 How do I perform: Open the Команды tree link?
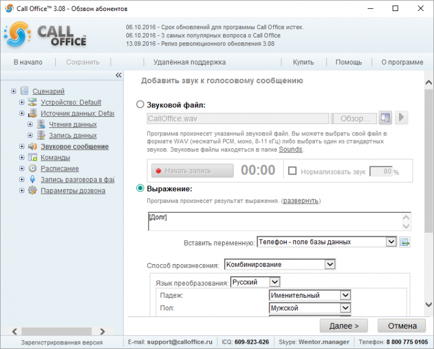[55, 158]
